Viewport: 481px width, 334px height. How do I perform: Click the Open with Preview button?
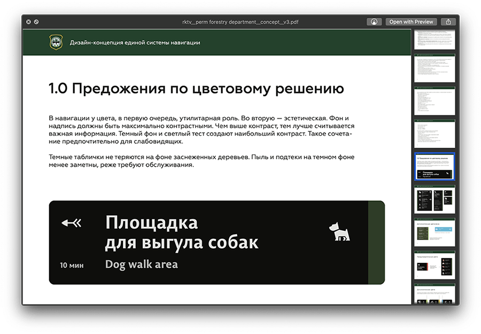click(x=410, y=22)
